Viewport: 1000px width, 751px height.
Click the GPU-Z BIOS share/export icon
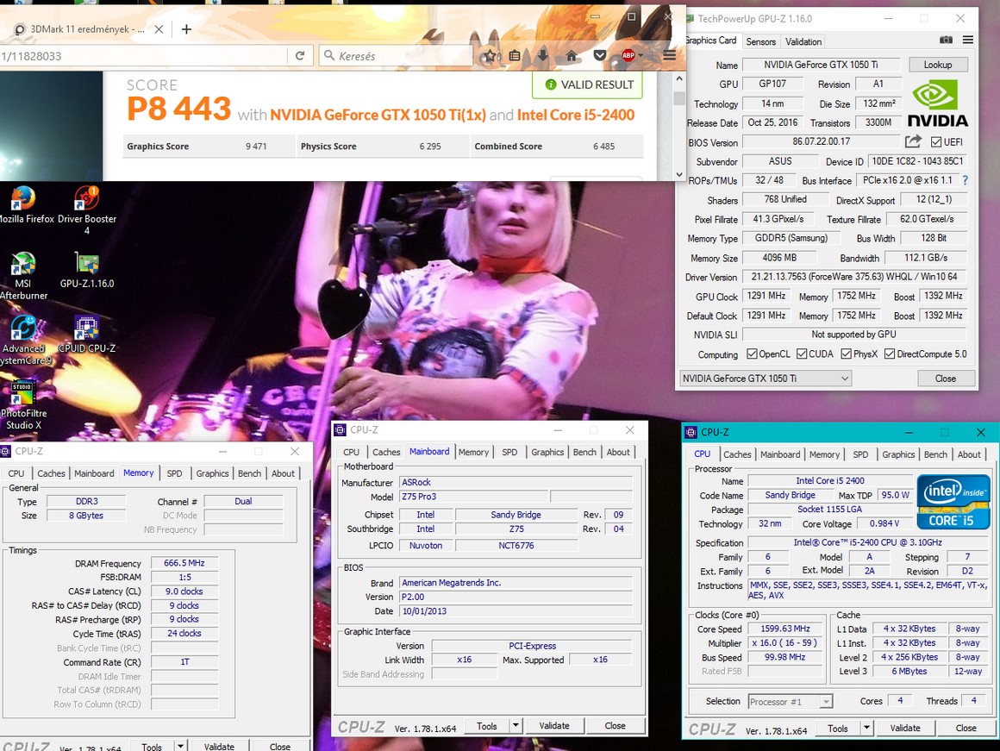913,141
